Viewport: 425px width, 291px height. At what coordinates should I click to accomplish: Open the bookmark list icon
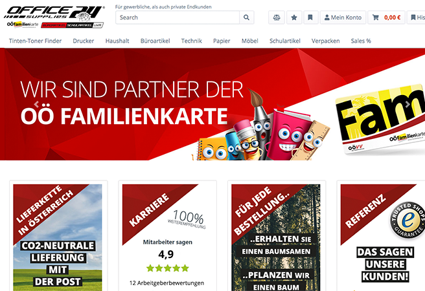[x=310, y=17]
